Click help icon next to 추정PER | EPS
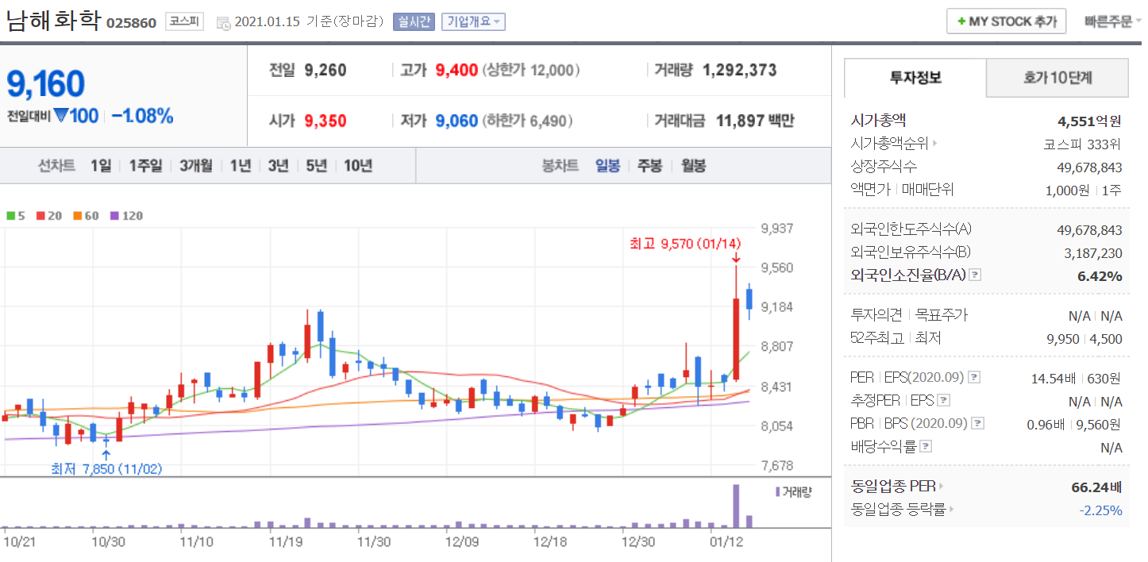The height and width of the screenshot is (562, 1148). coord(943,401)
